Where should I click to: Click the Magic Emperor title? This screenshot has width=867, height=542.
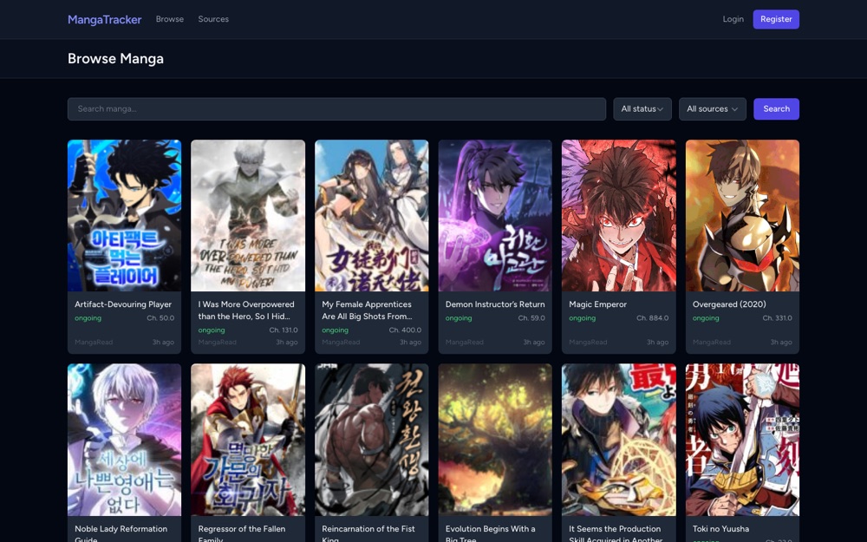597,304
